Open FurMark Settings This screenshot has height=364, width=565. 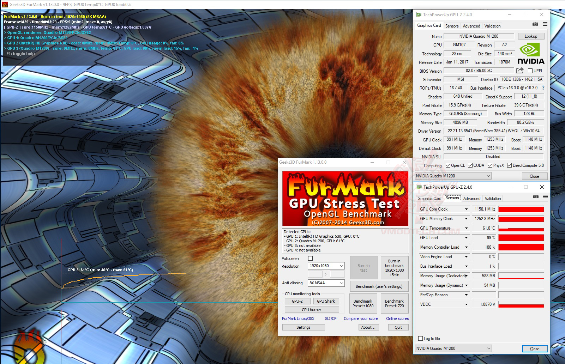[303, 327]
